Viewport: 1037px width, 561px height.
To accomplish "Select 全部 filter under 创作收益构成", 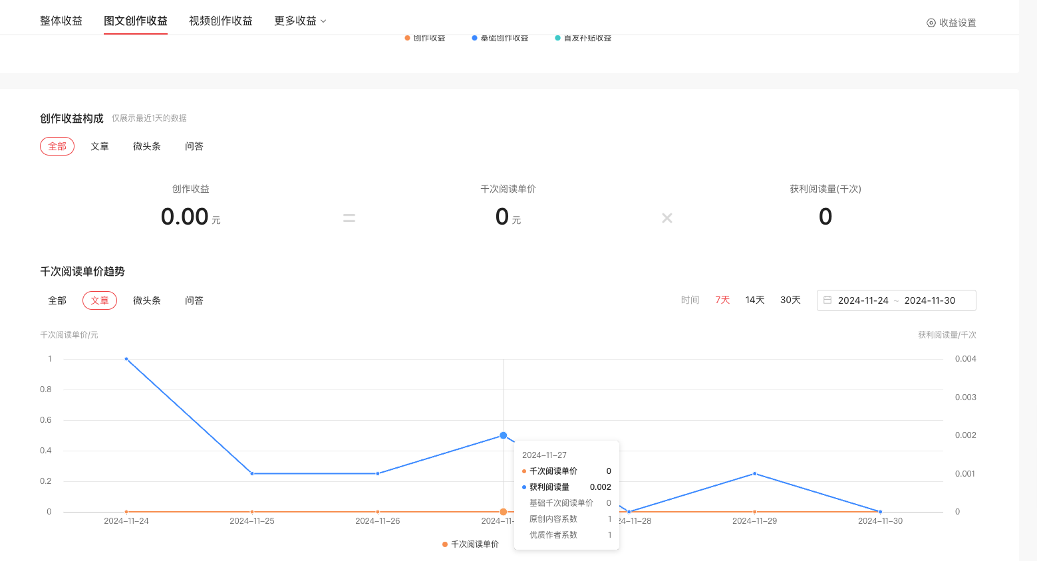I will coord(57,146).
